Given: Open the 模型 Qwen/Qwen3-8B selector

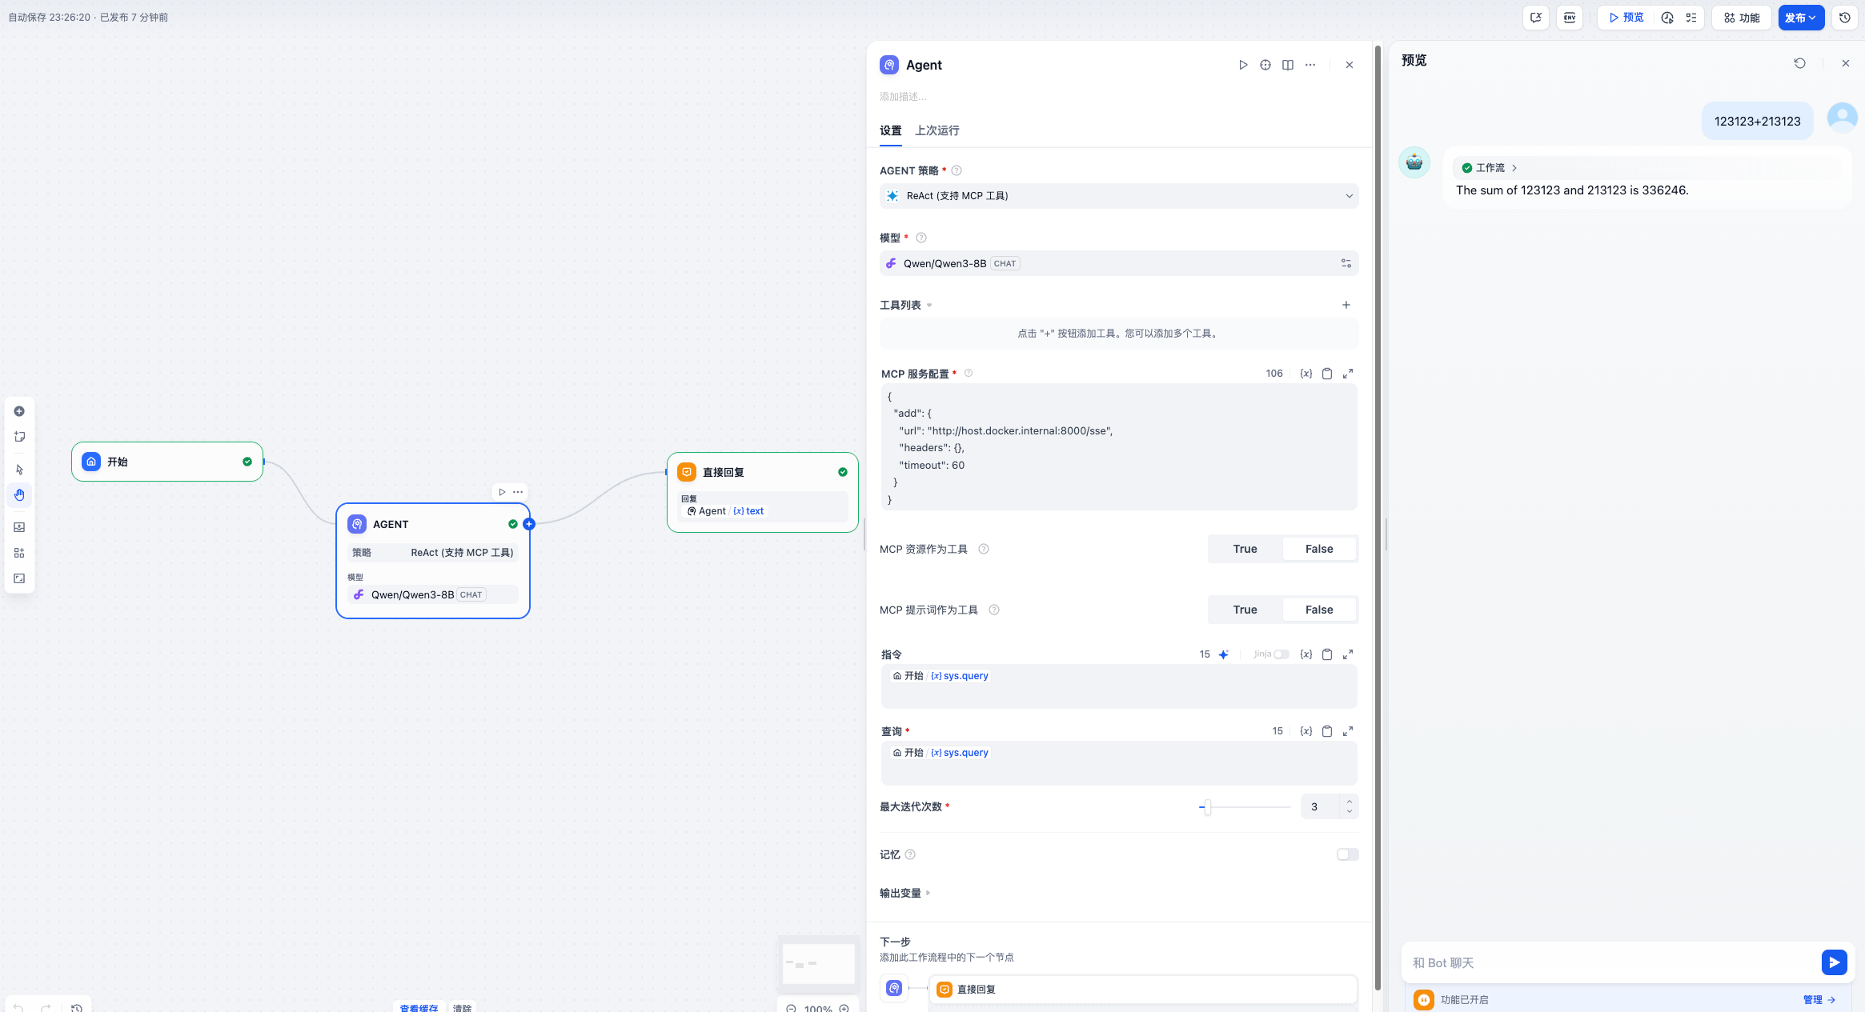Looking at the screenshot, I should pyautogui.click(x=1119, y=263).
